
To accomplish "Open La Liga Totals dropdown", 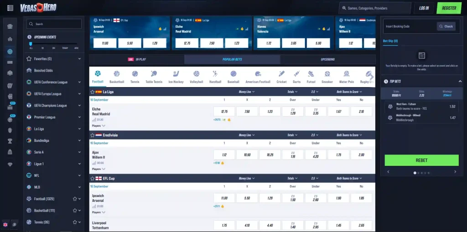I will pos(292,92).
